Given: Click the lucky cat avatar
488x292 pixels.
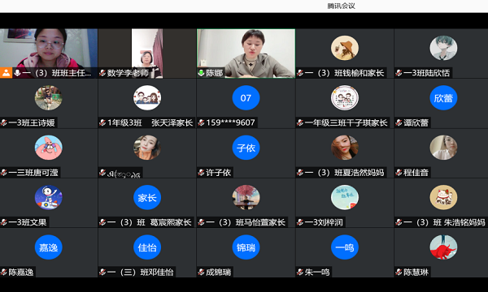Looking at the screenshot, I should 443,197.
